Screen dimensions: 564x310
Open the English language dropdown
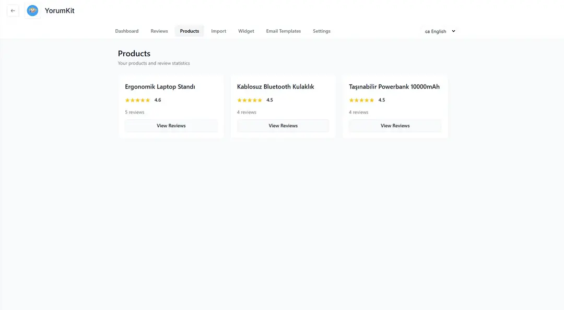pyautogui.click(x=440, y=31)
